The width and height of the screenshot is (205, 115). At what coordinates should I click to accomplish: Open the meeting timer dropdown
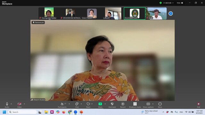168,3
